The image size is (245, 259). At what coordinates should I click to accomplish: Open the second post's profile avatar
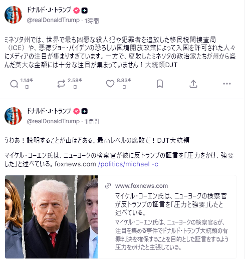tap(13, 116)
